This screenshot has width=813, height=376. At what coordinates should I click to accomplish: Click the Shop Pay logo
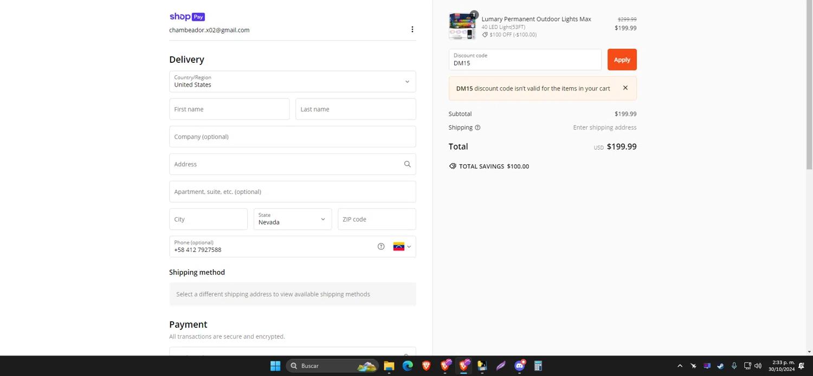click(x=187, y=17)
